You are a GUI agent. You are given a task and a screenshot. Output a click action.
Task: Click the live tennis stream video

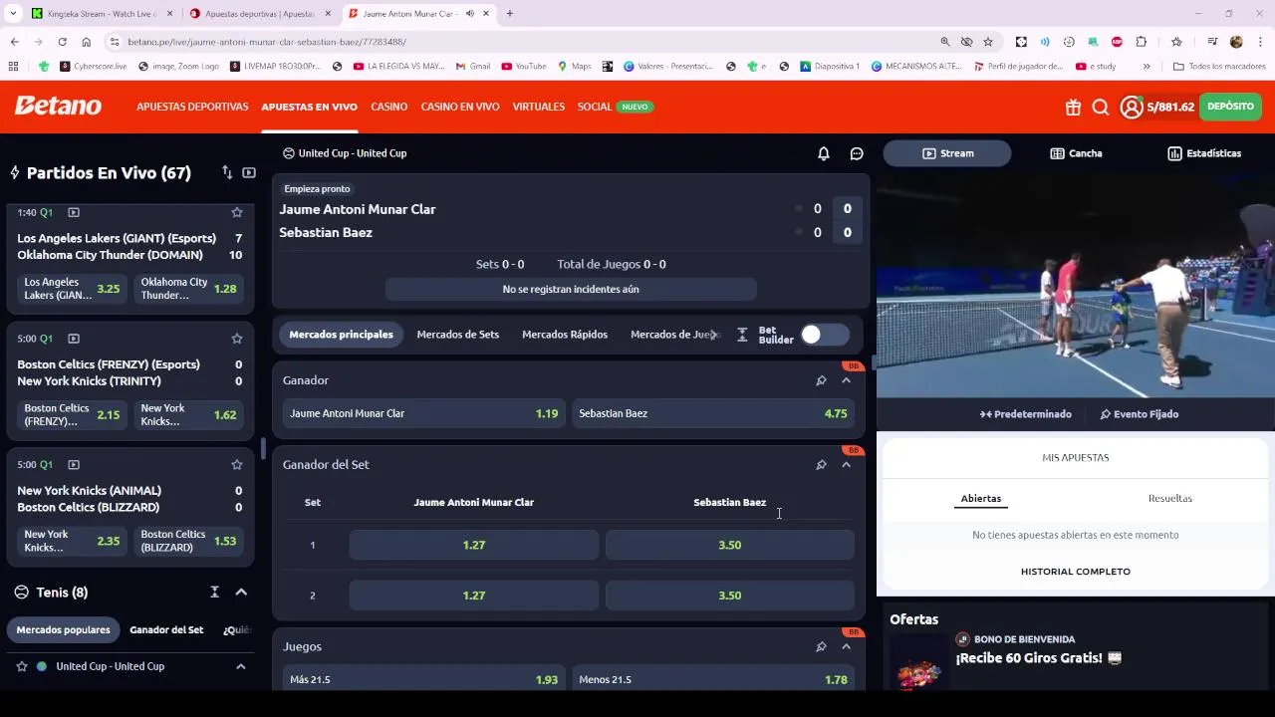1076,286
